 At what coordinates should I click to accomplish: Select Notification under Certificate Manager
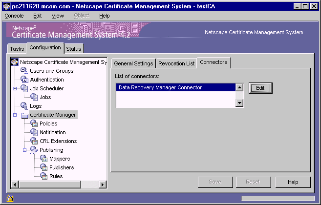click(53, 132)
